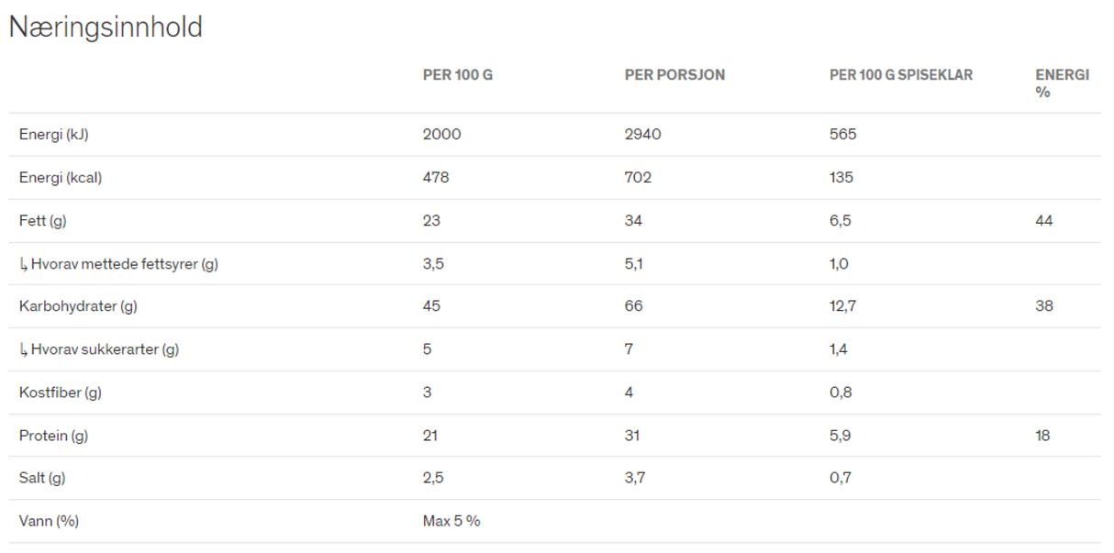Click the arrow icon before mettede fettsyrer

coord(23,264)
